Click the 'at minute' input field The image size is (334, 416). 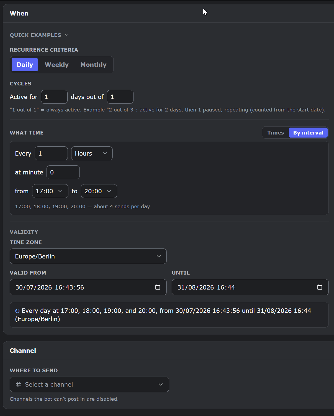pyautogui.click(x=63, y=172)
